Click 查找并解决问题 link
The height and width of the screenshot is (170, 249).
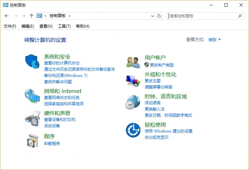pos(58,81)
